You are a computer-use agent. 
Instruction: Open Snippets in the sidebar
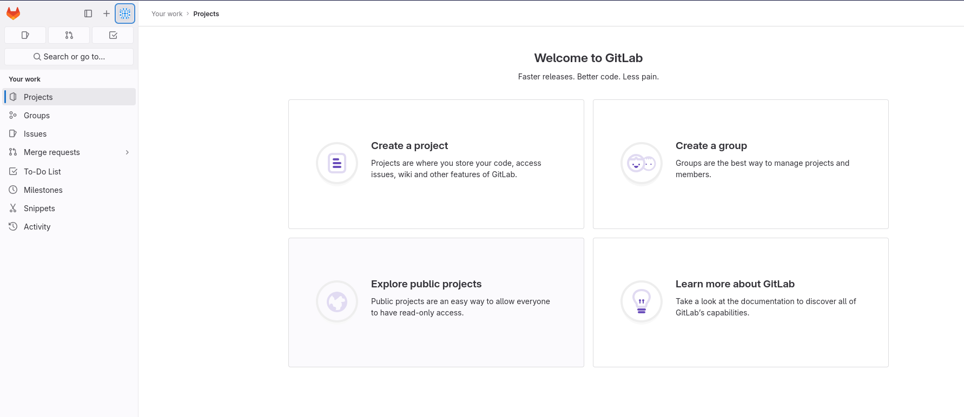pos(69,208)
